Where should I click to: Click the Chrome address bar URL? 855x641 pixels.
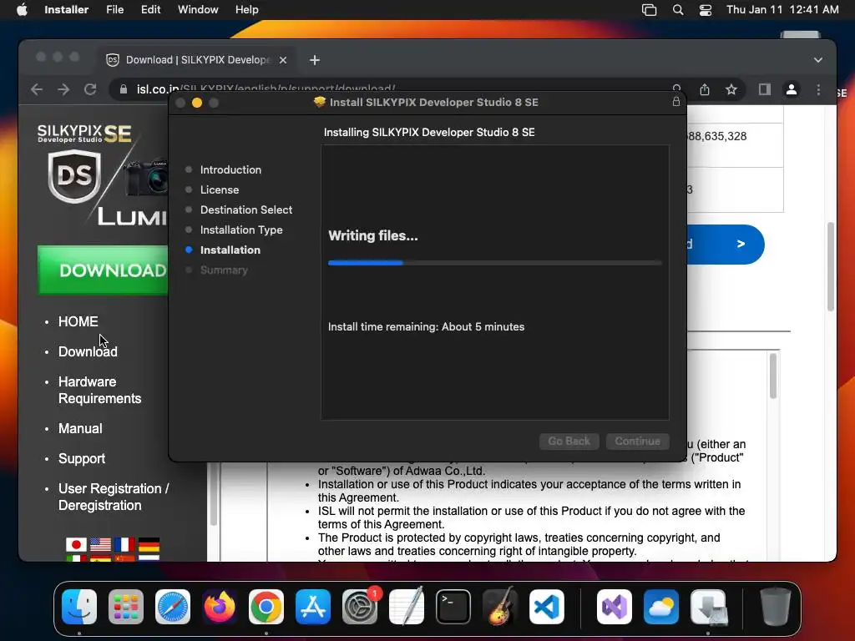pos(266,89)
